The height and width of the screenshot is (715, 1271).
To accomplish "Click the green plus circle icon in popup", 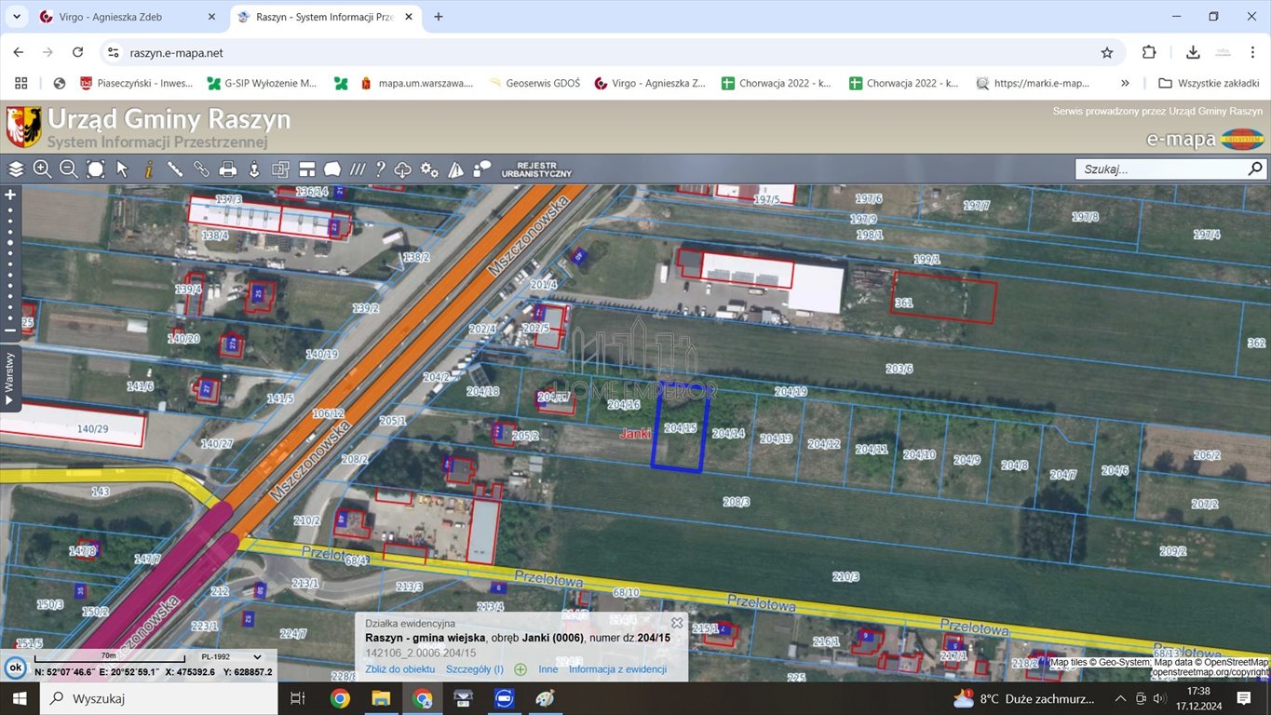I will tap(521, 668).
